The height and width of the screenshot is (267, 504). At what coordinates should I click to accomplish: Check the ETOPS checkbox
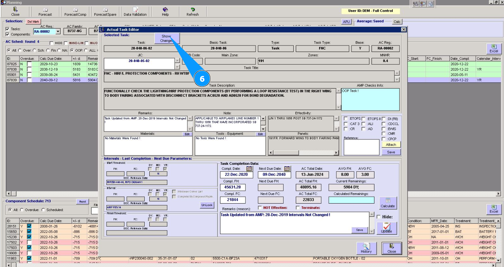tap(346, 119)
